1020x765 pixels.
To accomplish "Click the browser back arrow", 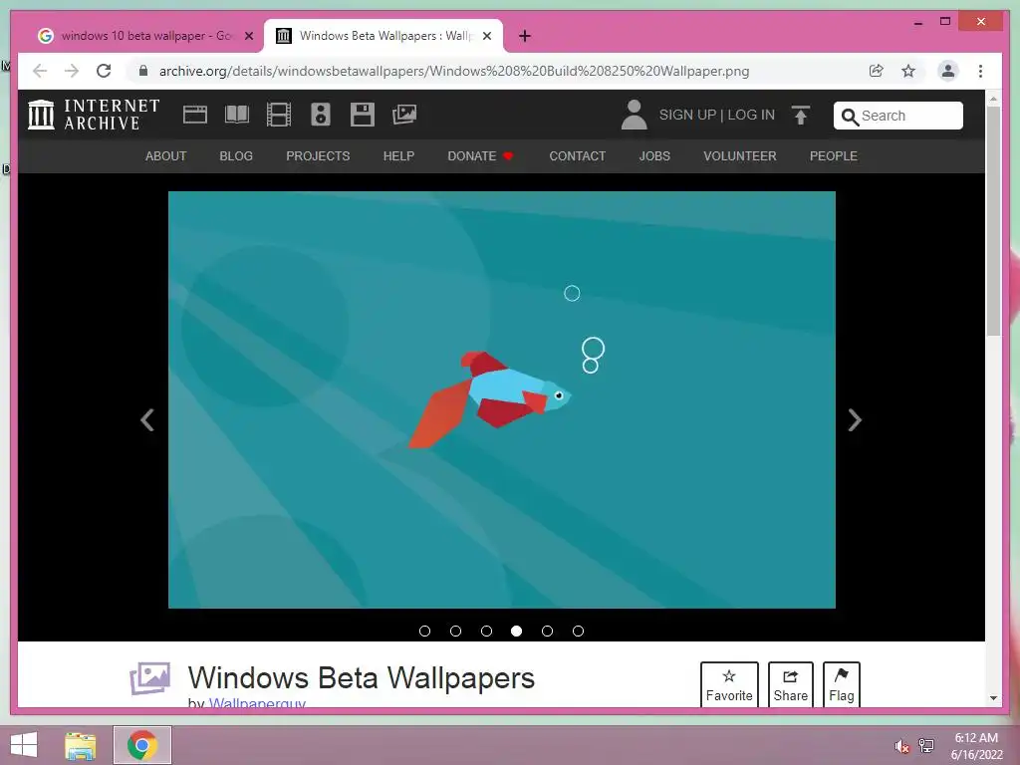I will coord(40,71).
